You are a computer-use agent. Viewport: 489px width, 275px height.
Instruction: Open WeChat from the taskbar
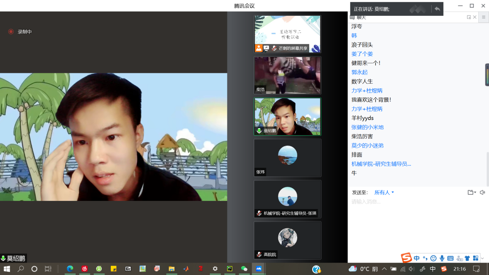(244, 269)
